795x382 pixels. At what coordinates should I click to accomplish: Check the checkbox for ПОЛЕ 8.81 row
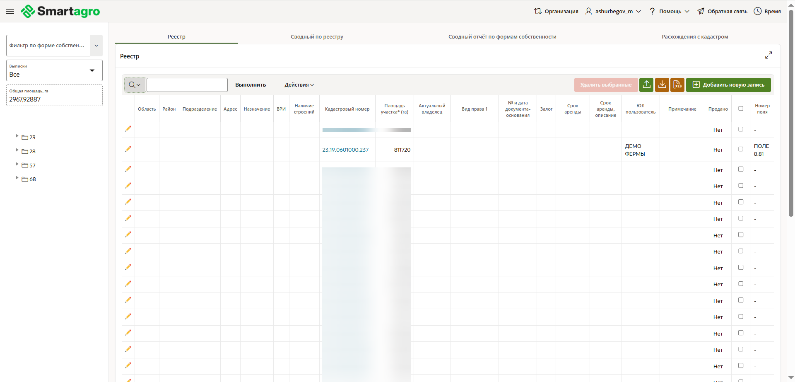pos(741,149)
